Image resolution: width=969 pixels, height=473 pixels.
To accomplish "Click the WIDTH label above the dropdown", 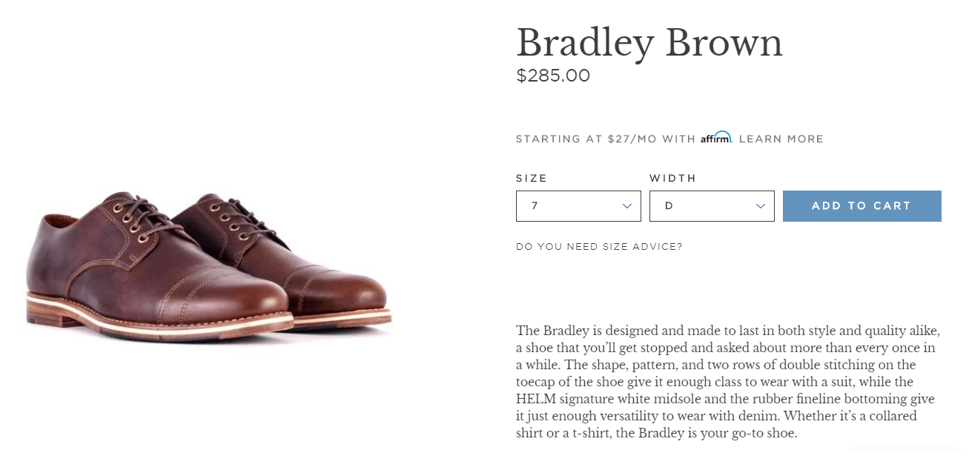I will pyautogui.click(x=672, y=179).
